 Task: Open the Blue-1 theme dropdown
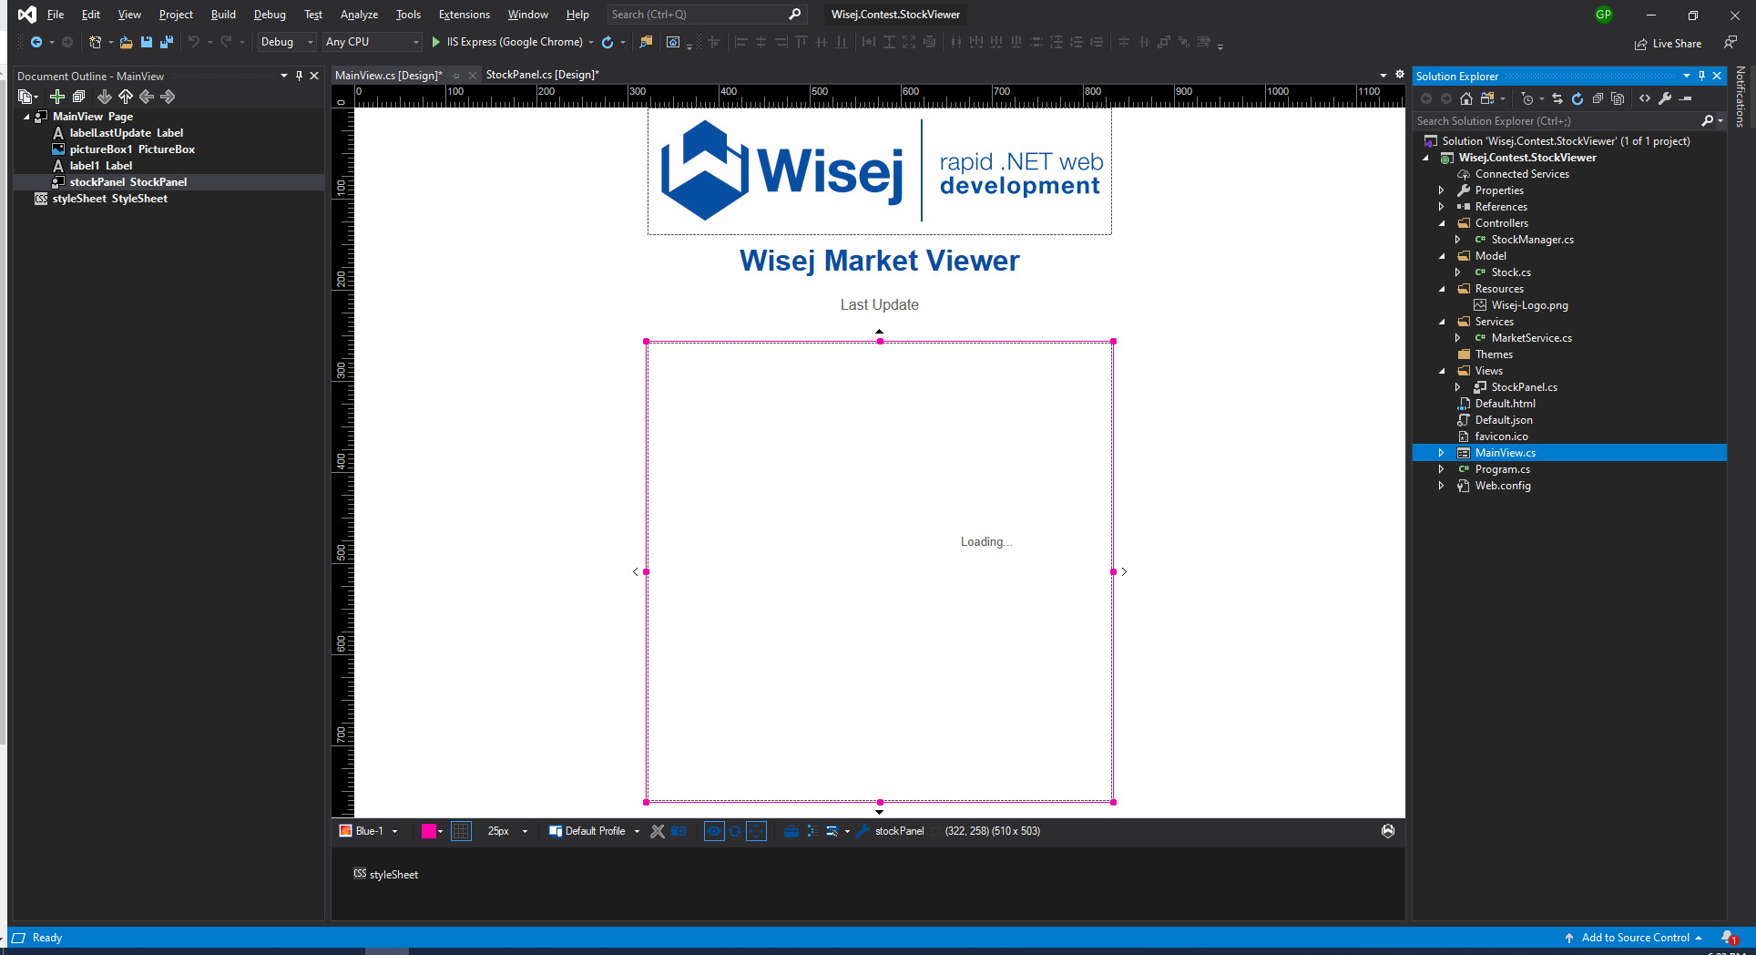(x=369, y=831)
